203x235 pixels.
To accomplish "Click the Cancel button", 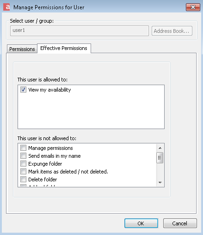I will pyautogui.click(x=180, y=223).
